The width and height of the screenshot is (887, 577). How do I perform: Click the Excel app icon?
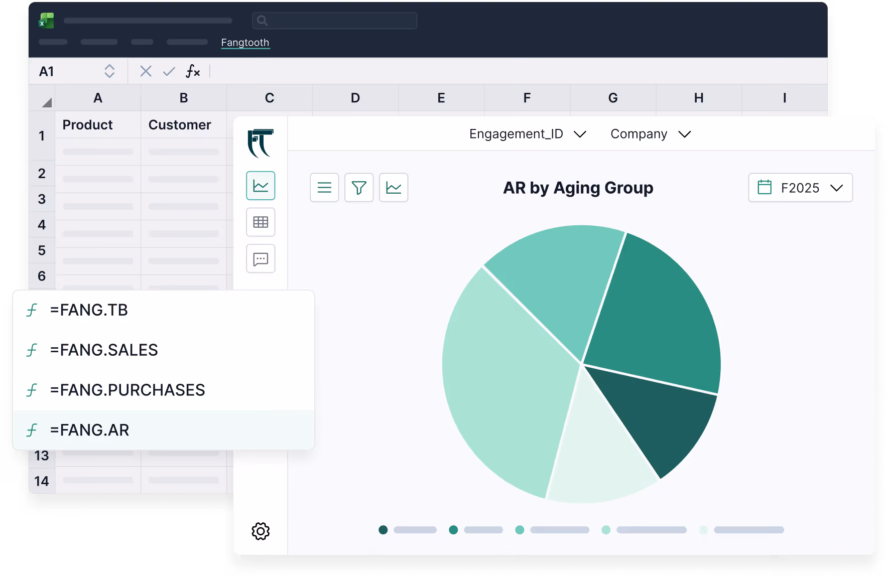point(46,21)
